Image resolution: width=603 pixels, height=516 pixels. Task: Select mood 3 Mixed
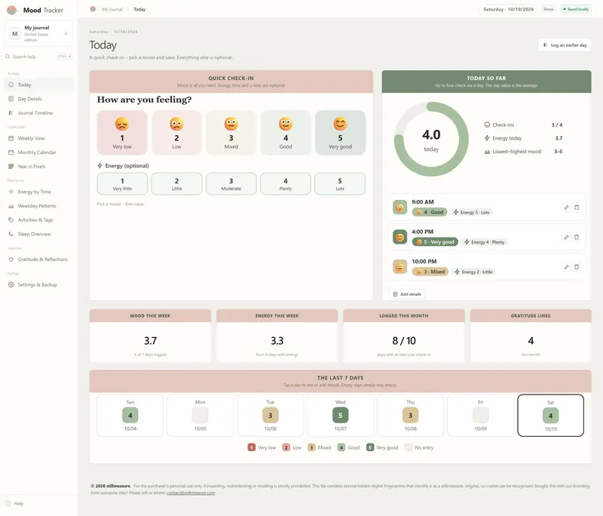tap(231, 133)
